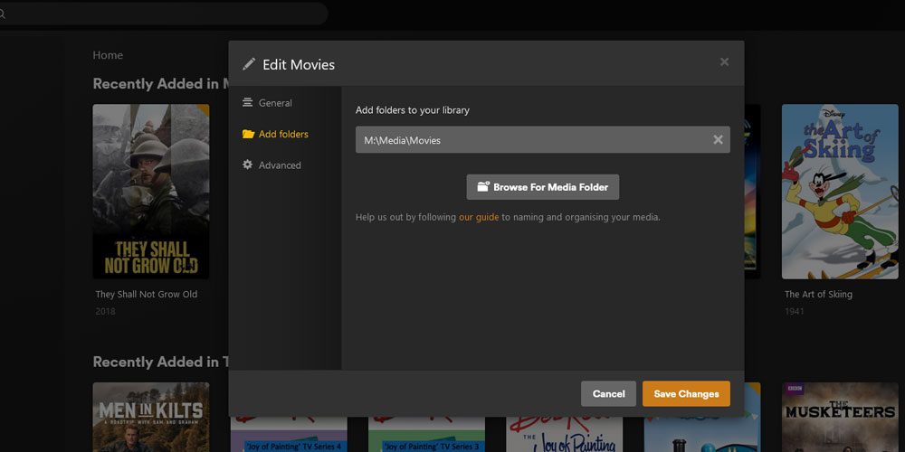Open They Shall Not Grow Old poster

pyautogui.click(x=151, y=192)
